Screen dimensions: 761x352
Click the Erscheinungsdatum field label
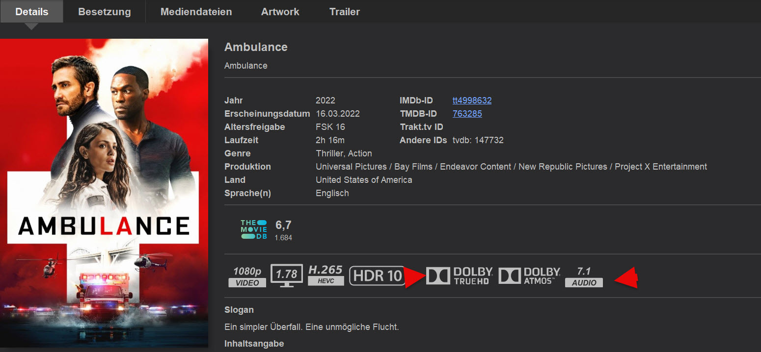point(267,114)
